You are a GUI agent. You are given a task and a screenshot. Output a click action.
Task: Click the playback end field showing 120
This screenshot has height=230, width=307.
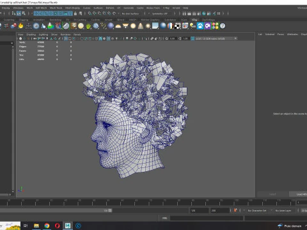coord(199,211)
